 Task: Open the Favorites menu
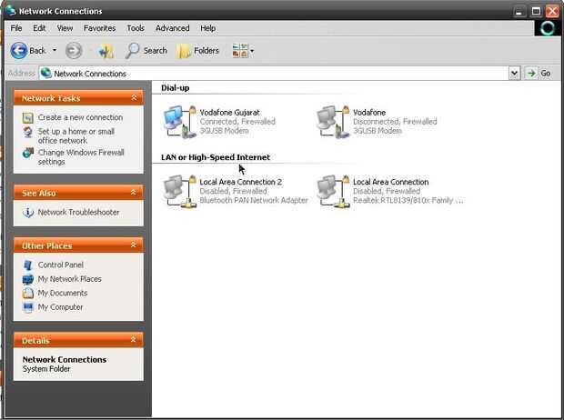coord(100,28)
